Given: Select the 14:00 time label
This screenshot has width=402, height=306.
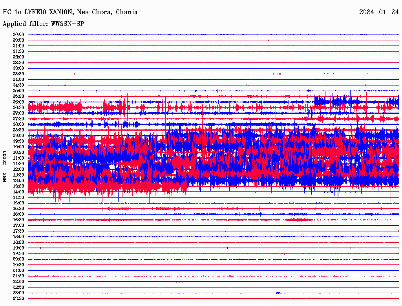Looking at the screenshot, I should (x=18, y=192).
